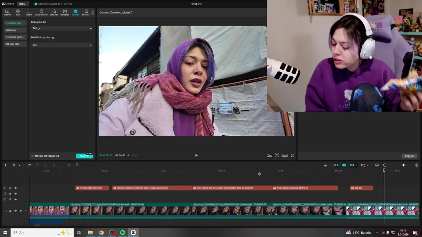
Task: Zoom out the timeline
Action: pyautogui.click(x=385, y=165)
